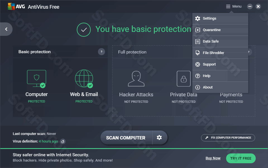Follow the Buy Now link
The width and height of the screenshot is (268, 168).
pos(213,158)
